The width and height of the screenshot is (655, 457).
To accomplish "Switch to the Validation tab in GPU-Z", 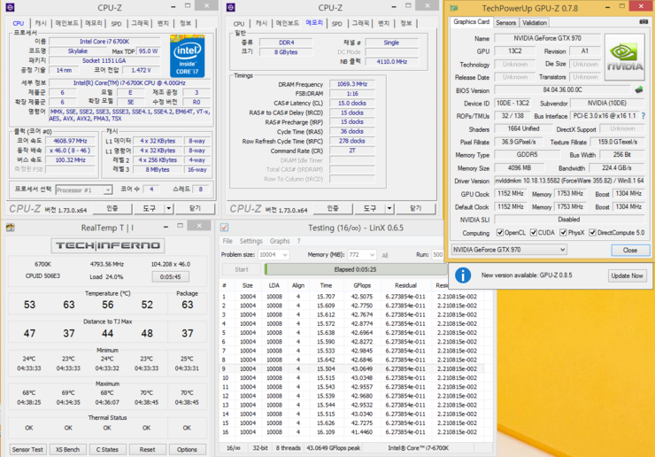I will pyautogui.click(x=535, y=22).
